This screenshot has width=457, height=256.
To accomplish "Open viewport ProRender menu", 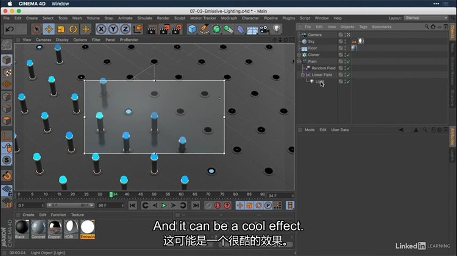I will (129, 40).
